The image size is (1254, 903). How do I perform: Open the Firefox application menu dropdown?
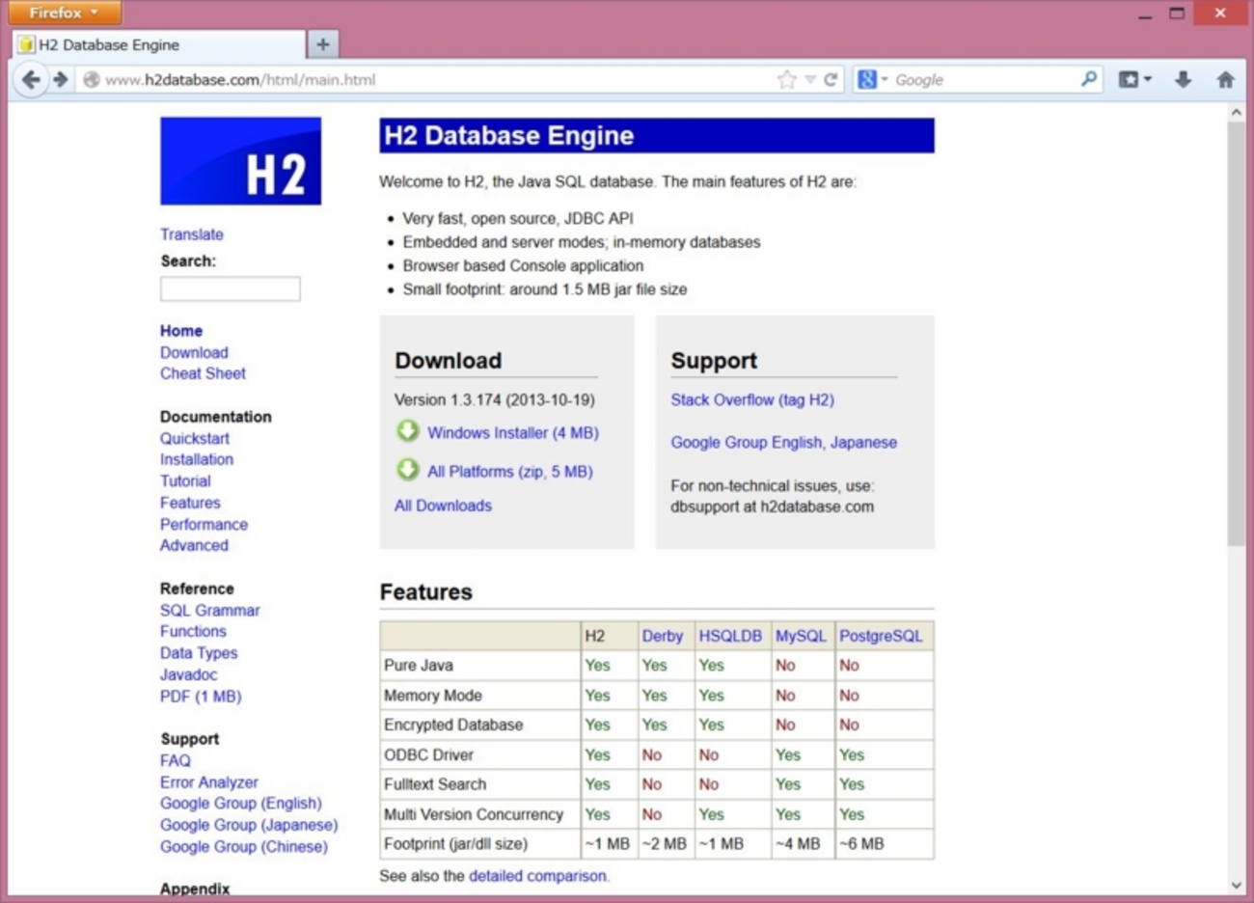(64, 13)
